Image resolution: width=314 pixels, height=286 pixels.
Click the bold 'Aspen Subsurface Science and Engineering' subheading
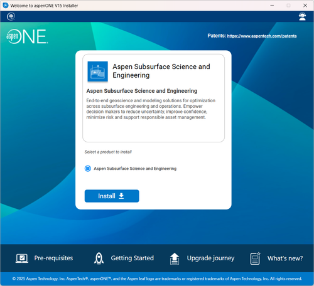(x=142, y=91)
